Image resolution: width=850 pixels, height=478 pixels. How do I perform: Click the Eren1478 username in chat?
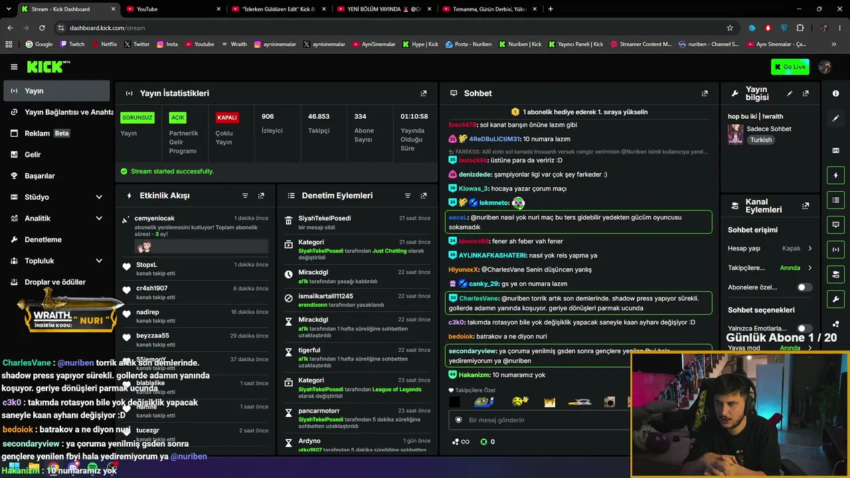[462, 125]
